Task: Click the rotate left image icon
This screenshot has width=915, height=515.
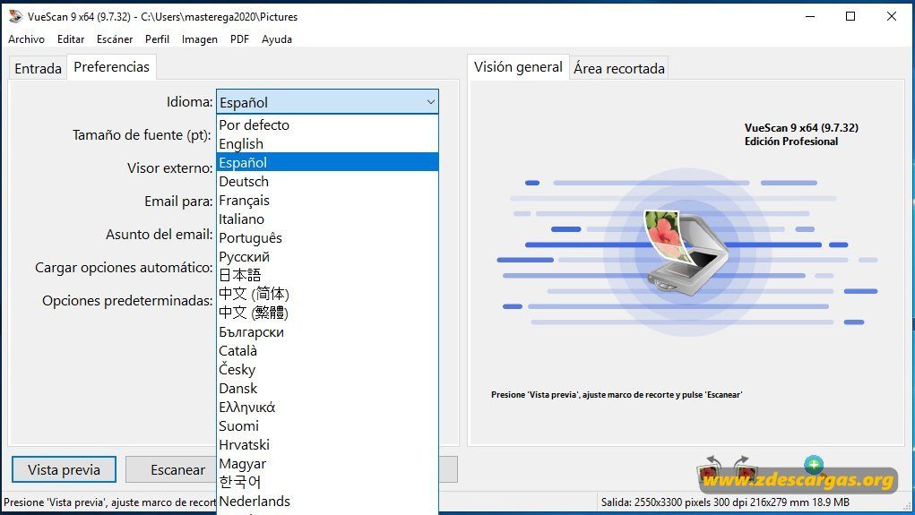Action: click(x=710, y=470)
